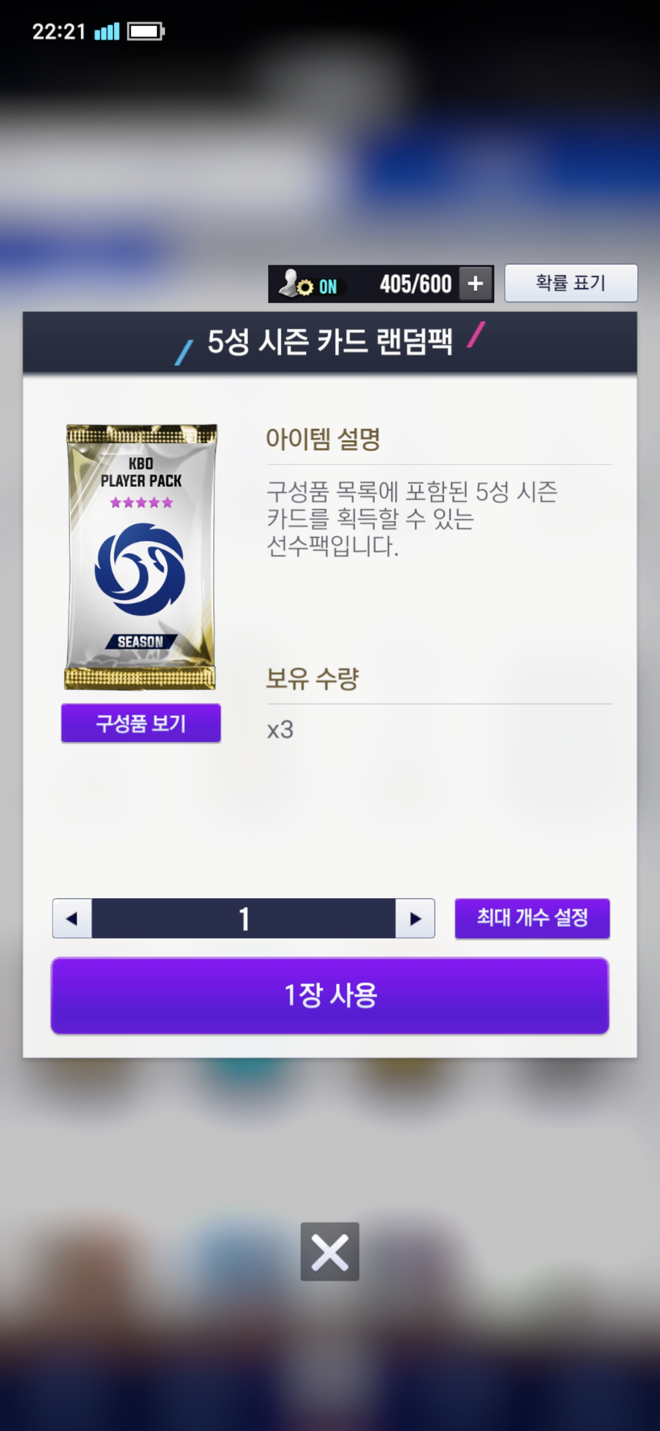Tap the battery icon in the status bar
Viewport: 660px width, 1431px height.
coord(146,31)
